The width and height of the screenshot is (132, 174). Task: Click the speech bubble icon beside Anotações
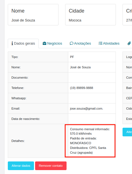point(72,43)
